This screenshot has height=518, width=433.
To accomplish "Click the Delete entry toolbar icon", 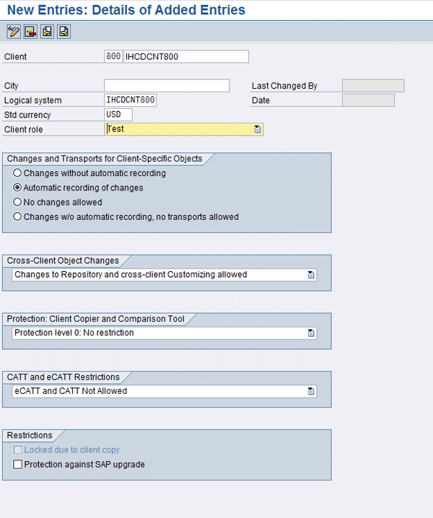I will coord(30,32).
